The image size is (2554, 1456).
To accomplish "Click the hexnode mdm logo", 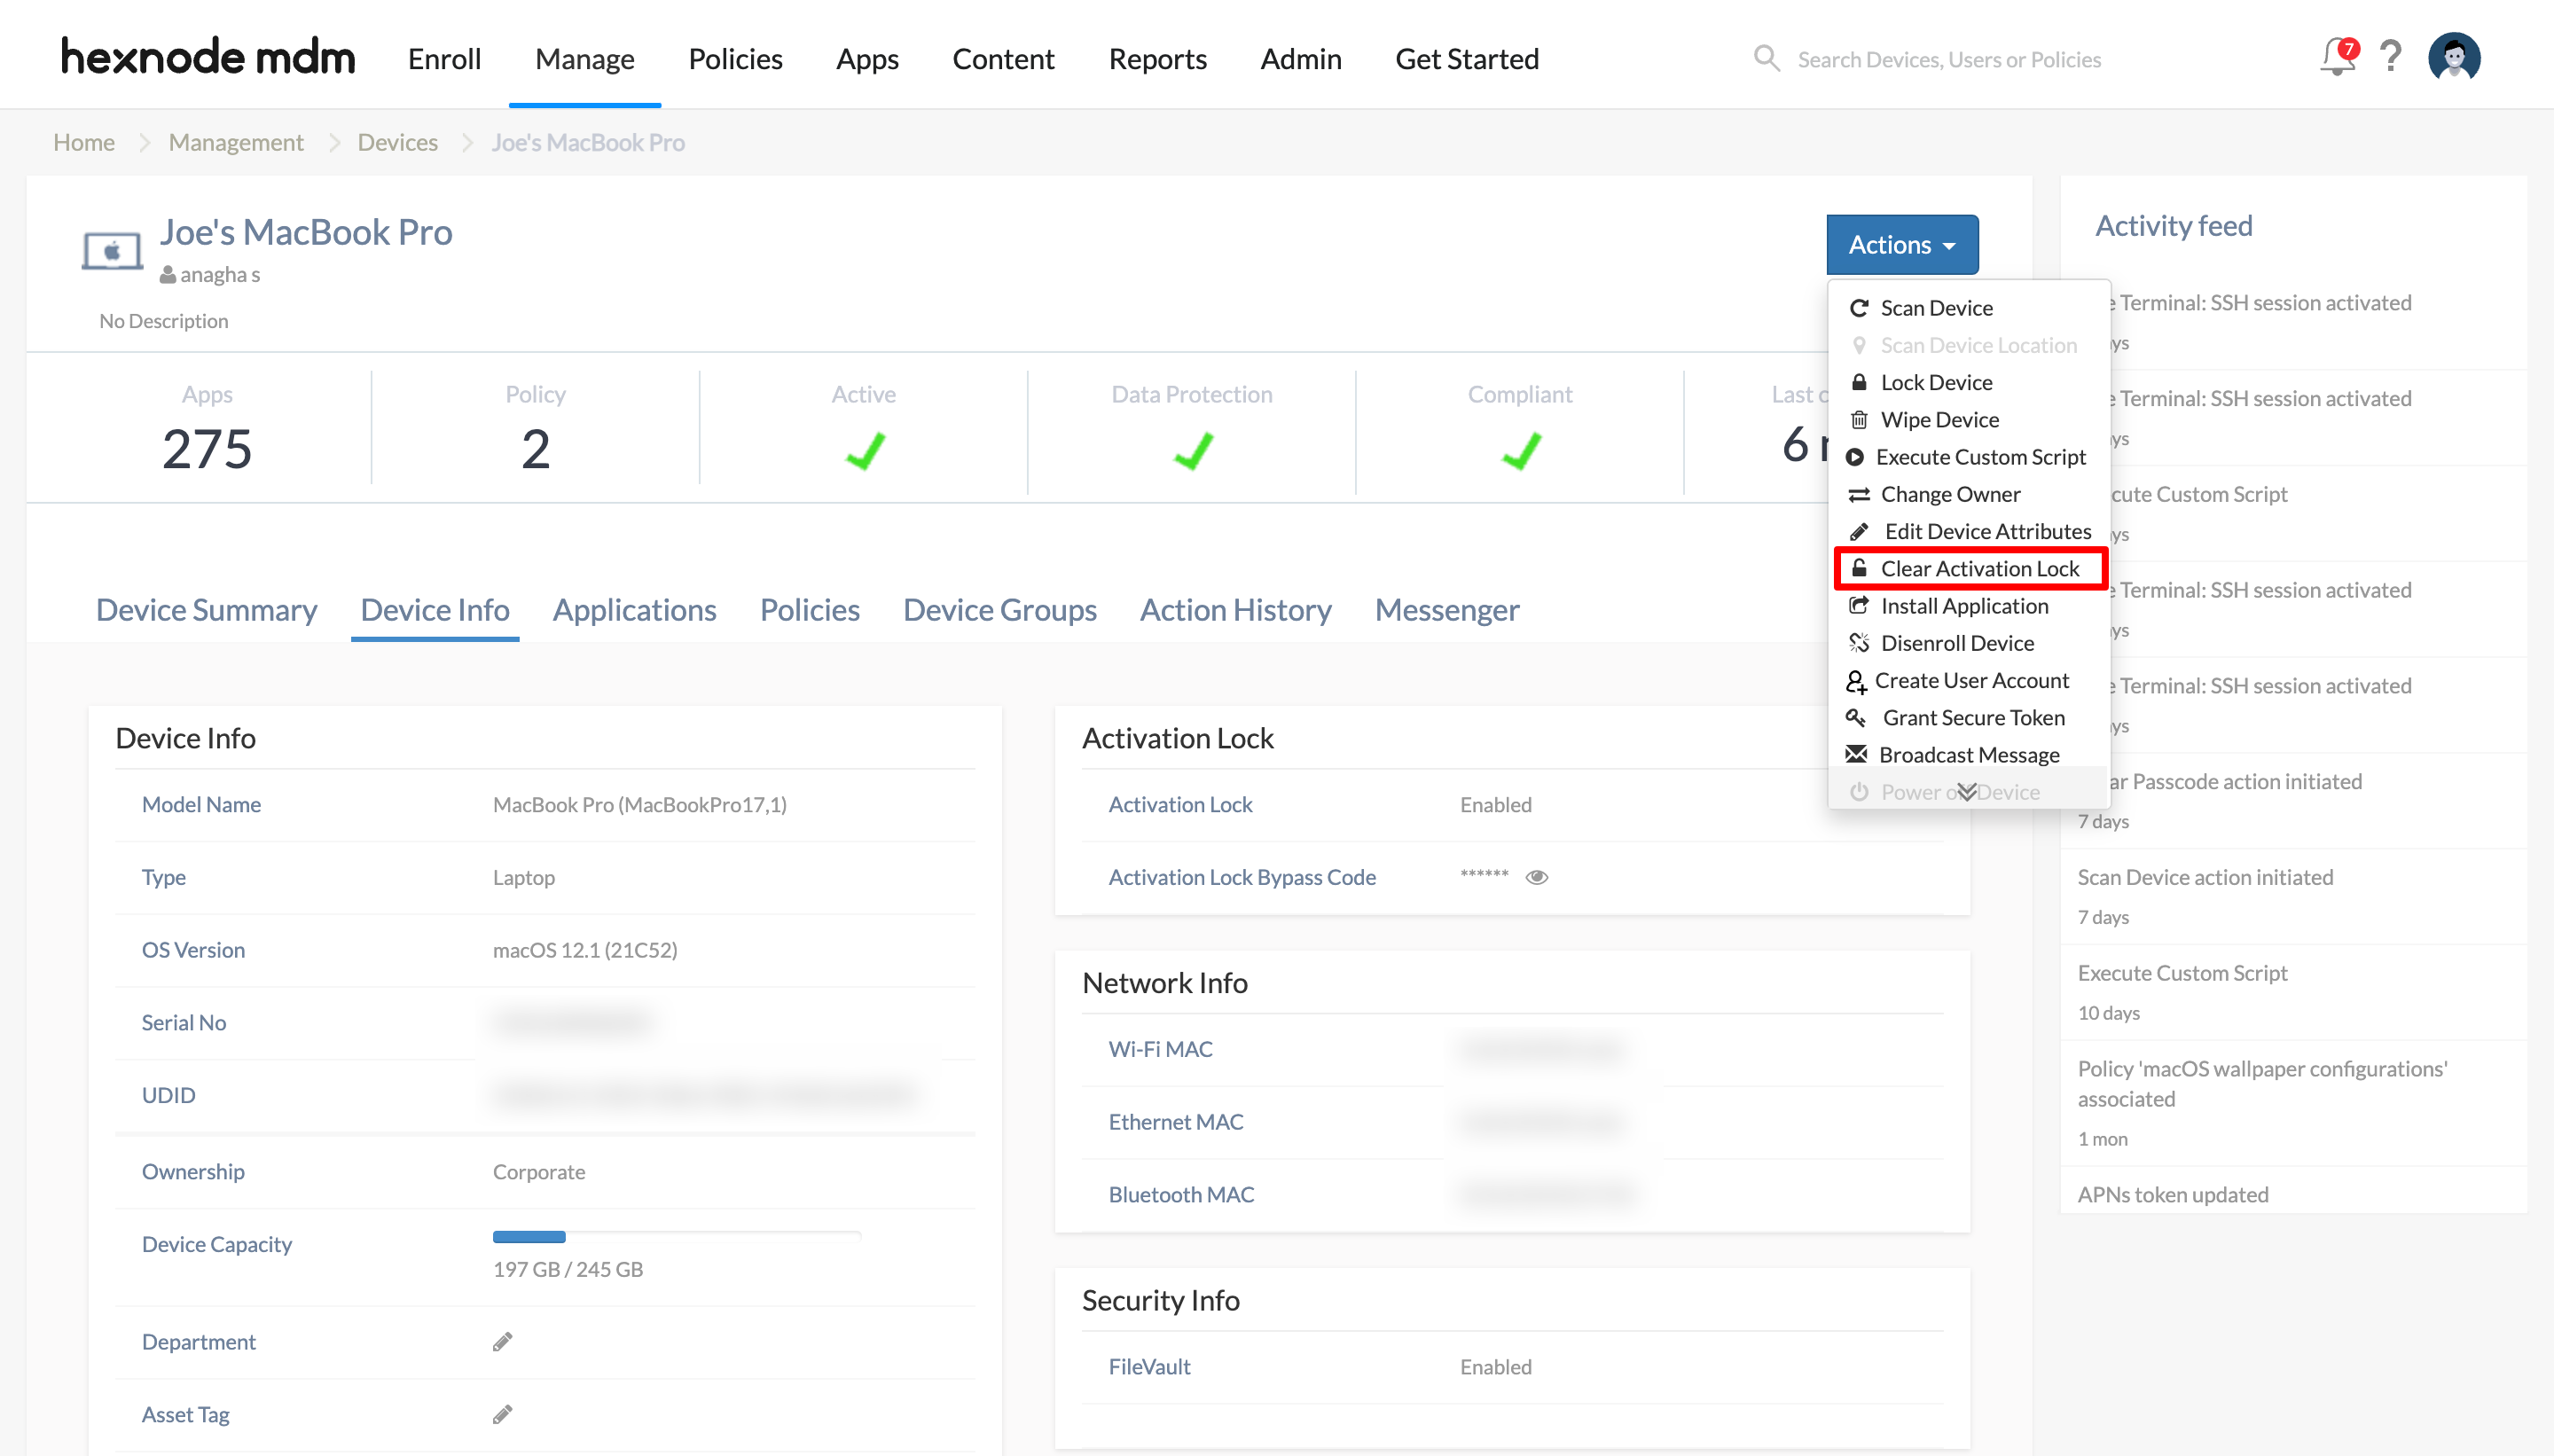I will point(208,57).
